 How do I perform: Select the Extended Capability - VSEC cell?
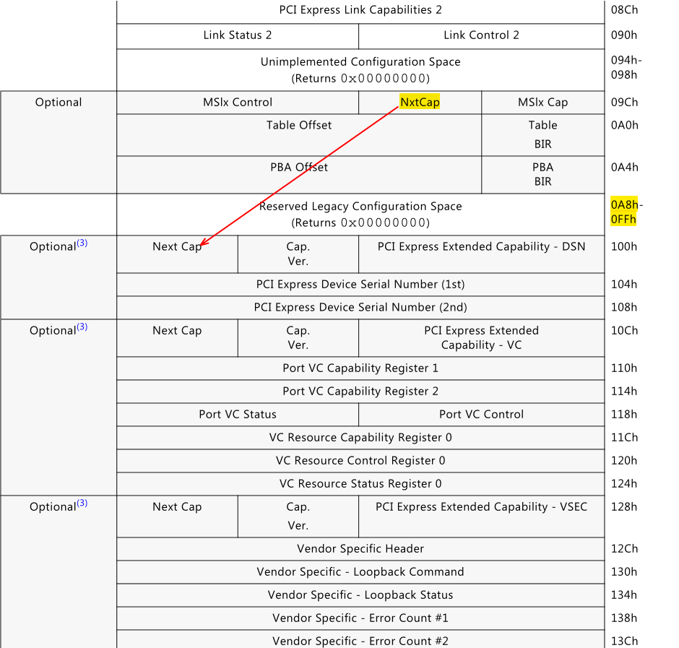pyautogui.click(x=482, y=517)
